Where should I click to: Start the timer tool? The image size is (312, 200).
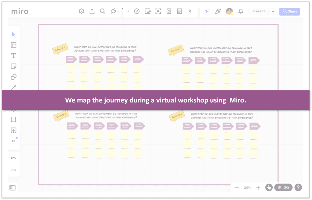coord(137,11)
